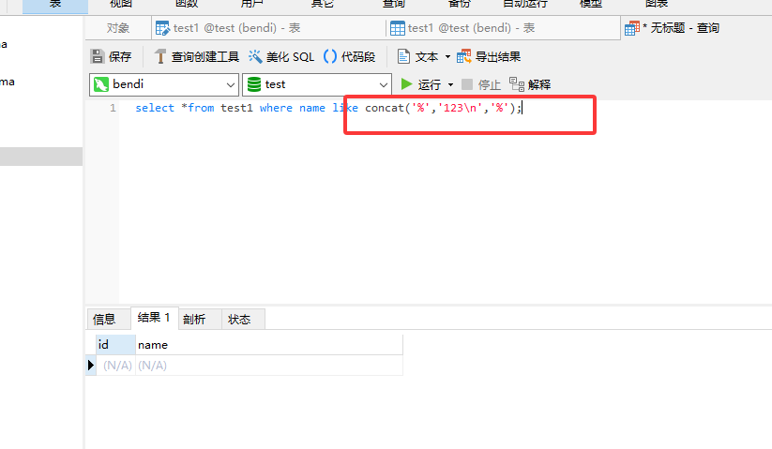Click Export Results (导出结果)
The height and width of the screenshot is (449, 772).
(x=489, y=56)
